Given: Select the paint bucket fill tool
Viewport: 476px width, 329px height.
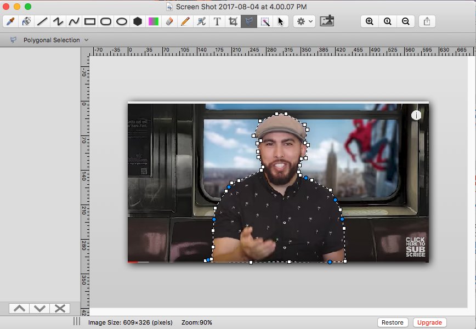Looking at the screenshot, I should [x=26, y=21].
